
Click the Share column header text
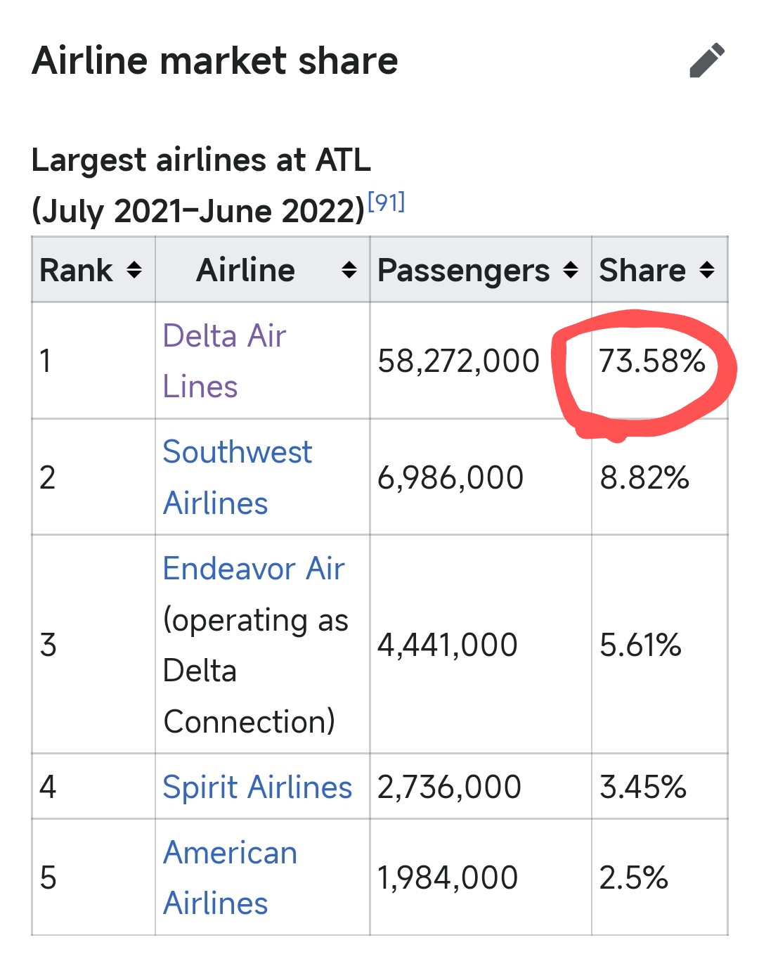coord(642,270)
